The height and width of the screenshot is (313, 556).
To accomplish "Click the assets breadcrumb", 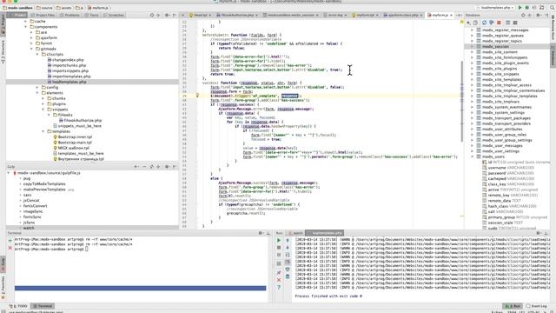I will [x=63, y=8].
